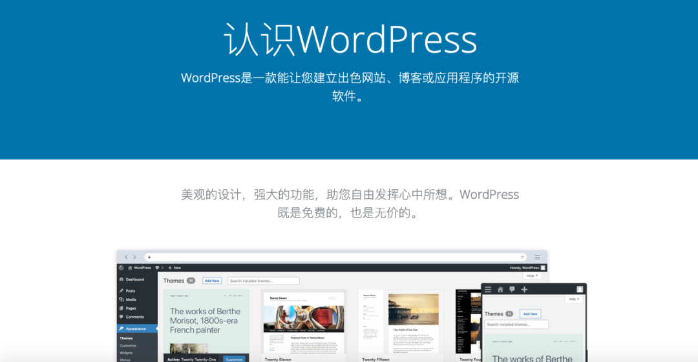Click the WordPress site name in admin bar
Viewport: 698px width, 362px height.
tap(142, 268)
